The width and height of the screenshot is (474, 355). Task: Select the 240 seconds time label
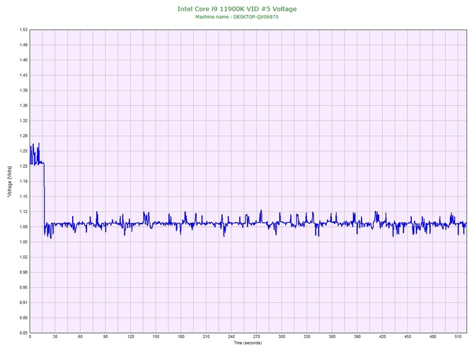231,337
